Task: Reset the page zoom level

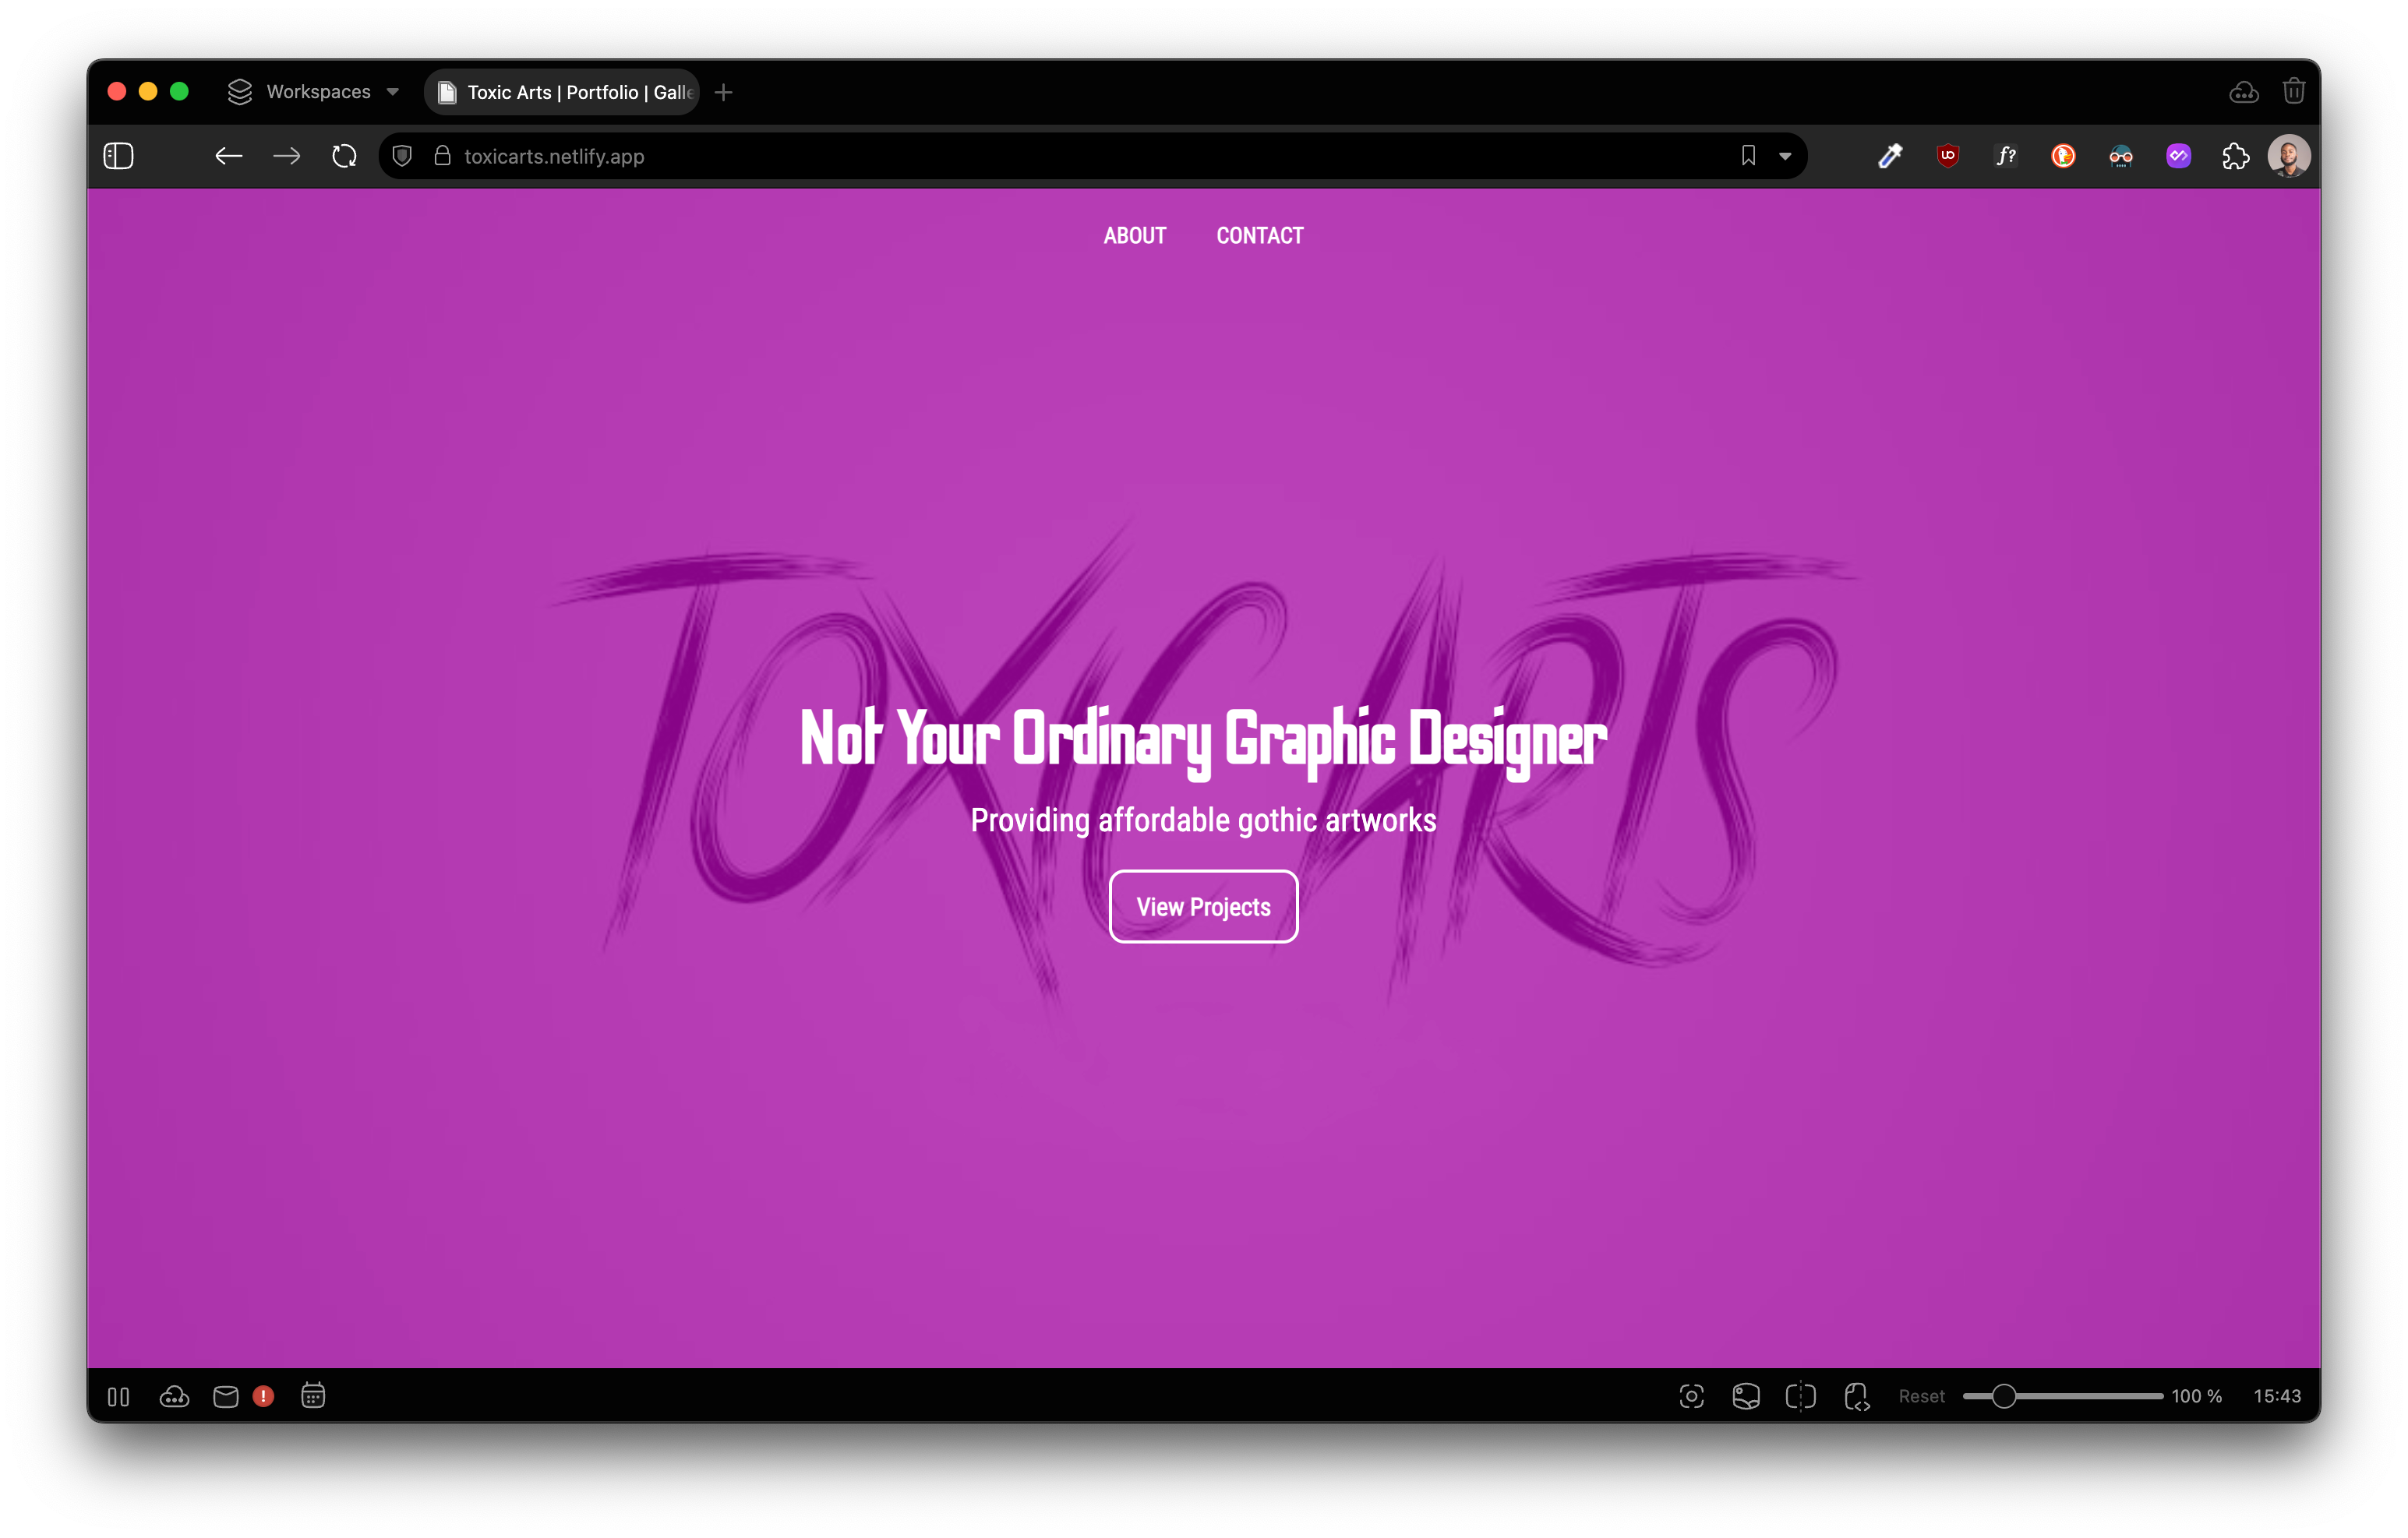Action: coord(1922,1397)
